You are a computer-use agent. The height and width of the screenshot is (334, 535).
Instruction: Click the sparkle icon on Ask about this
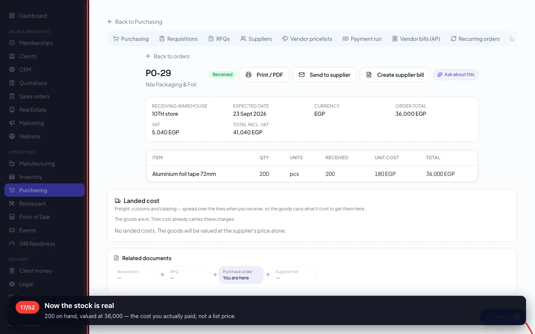tap(440, 75)
